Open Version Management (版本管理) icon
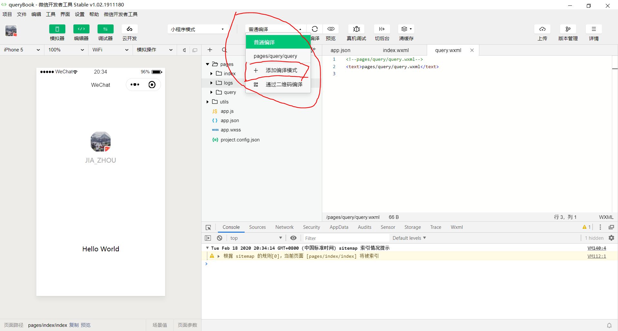618x331 pixels. click(568, 29)
